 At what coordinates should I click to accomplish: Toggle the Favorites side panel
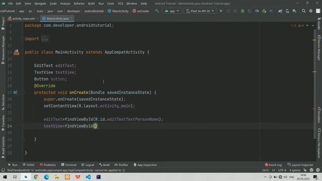point(3,123)
